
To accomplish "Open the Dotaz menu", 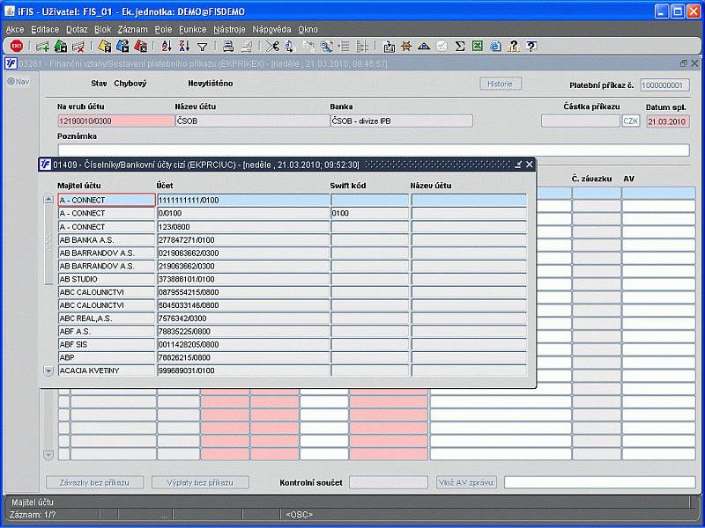I will pyautogui.click(x=77, y=30).
